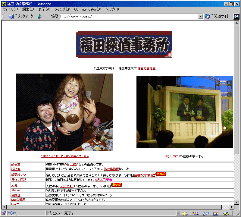The image size is (241, 217).
Task: Click the 福田探偵事務所 banner image
Action: tap(124, 44)
